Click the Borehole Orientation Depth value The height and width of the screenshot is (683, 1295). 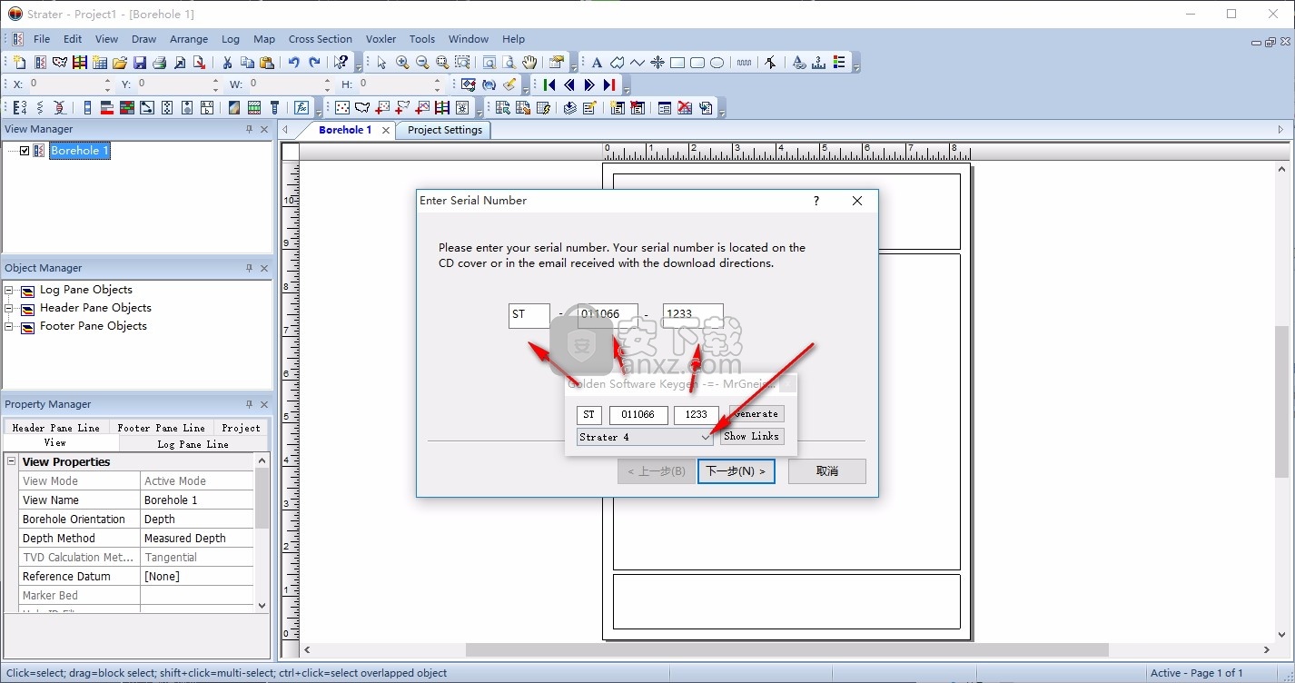pos(197,520)
